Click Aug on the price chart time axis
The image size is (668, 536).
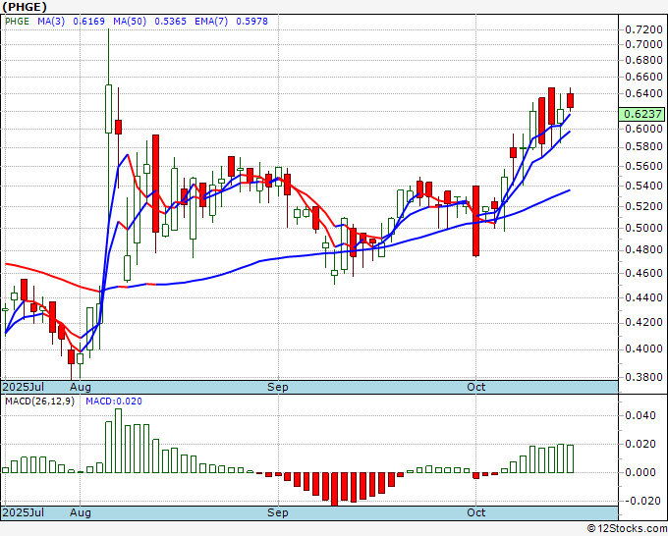[81, 387]
